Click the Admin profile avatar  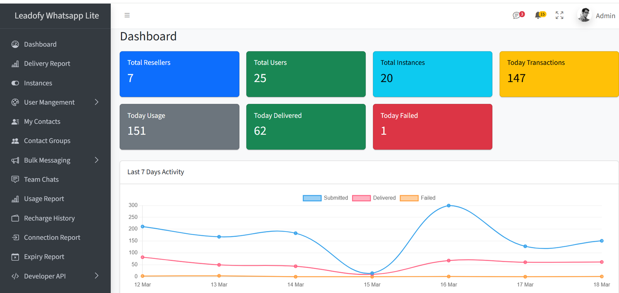[584, 15]
